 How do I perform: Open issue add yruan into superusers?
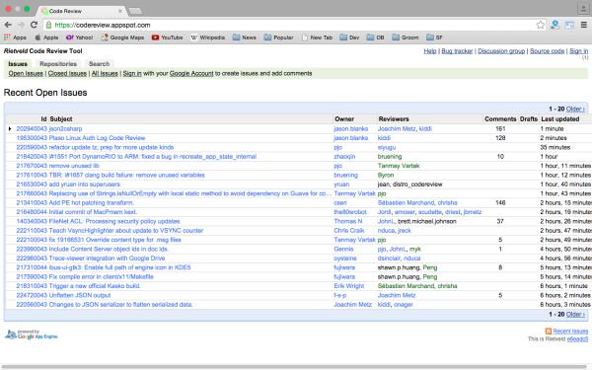click(x=85, y=185)
